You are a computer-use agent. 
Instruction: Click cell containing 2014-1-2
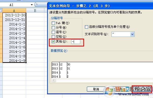click(14, 29)
